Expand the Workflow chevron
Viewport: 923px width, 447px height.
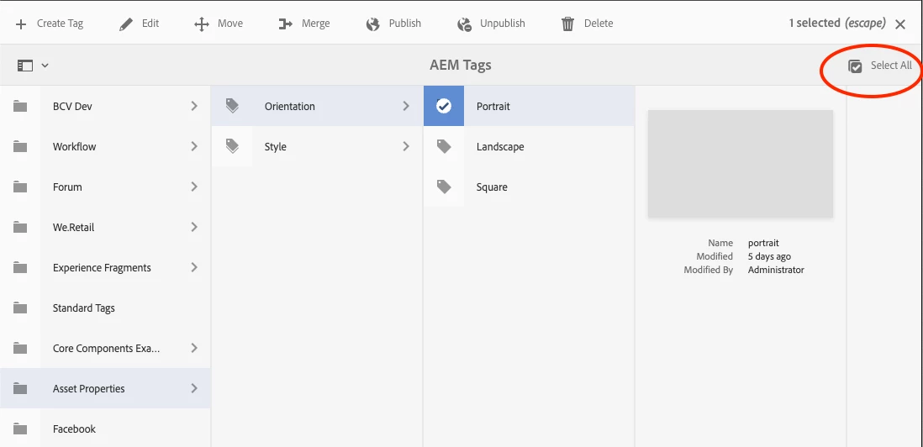tap(194, 146)
